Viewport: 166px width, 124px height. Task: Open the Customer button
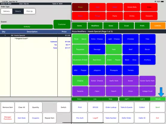point(62,24)
